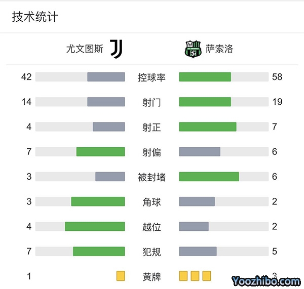Click Juventus's single yellow card icon
The width and height of the screenshot is (304, 289).
(121, 276)
